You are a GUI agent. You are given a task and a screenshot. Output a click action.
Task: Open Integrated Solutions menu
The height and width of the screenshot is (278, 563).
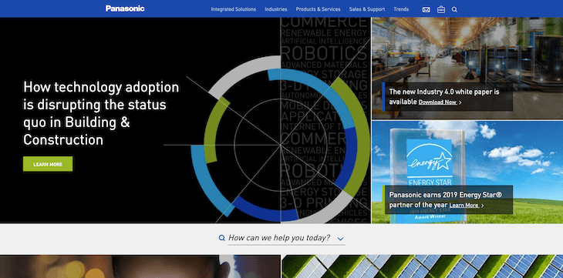coord(234,9)
